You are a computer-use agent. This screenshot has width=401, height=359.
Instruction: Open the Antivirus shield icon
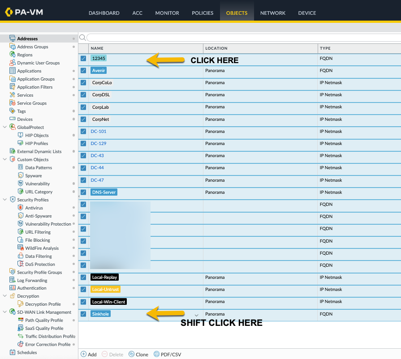21,208
